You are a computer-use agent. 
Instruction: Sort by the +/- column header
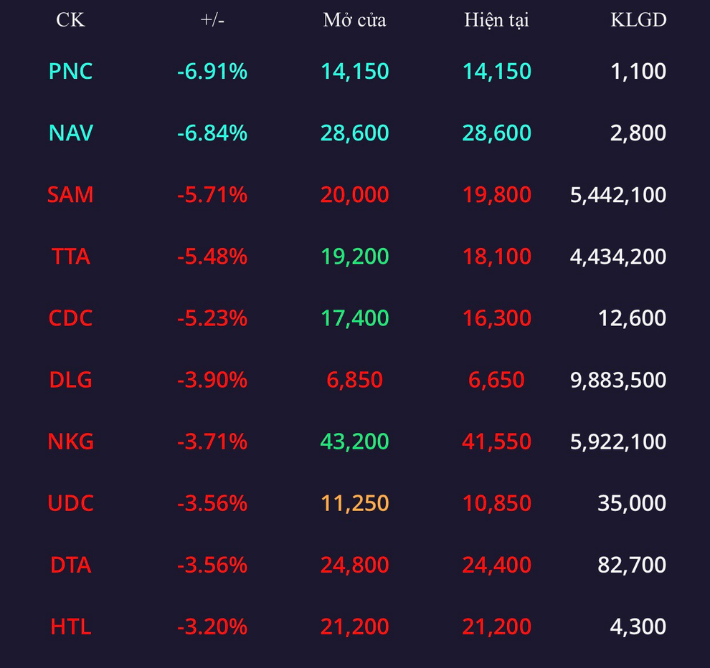tap(212, 20)
